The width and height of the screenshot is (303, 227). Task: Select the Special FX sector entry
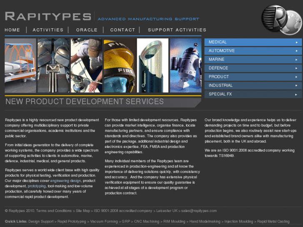[x=253, y=94]
